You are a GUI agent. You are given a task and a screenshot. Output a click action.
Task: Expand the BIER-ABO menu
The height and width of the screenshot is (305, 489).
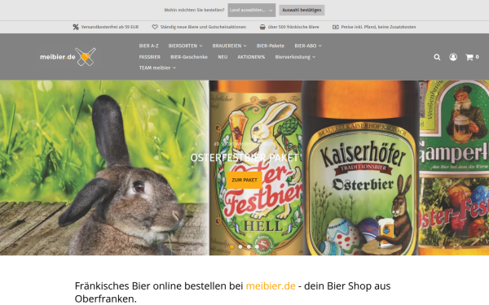[x=308, y=46]
